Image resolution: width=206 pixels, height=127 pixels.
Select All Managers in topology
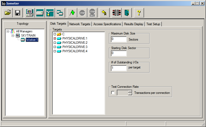point(24,31)
